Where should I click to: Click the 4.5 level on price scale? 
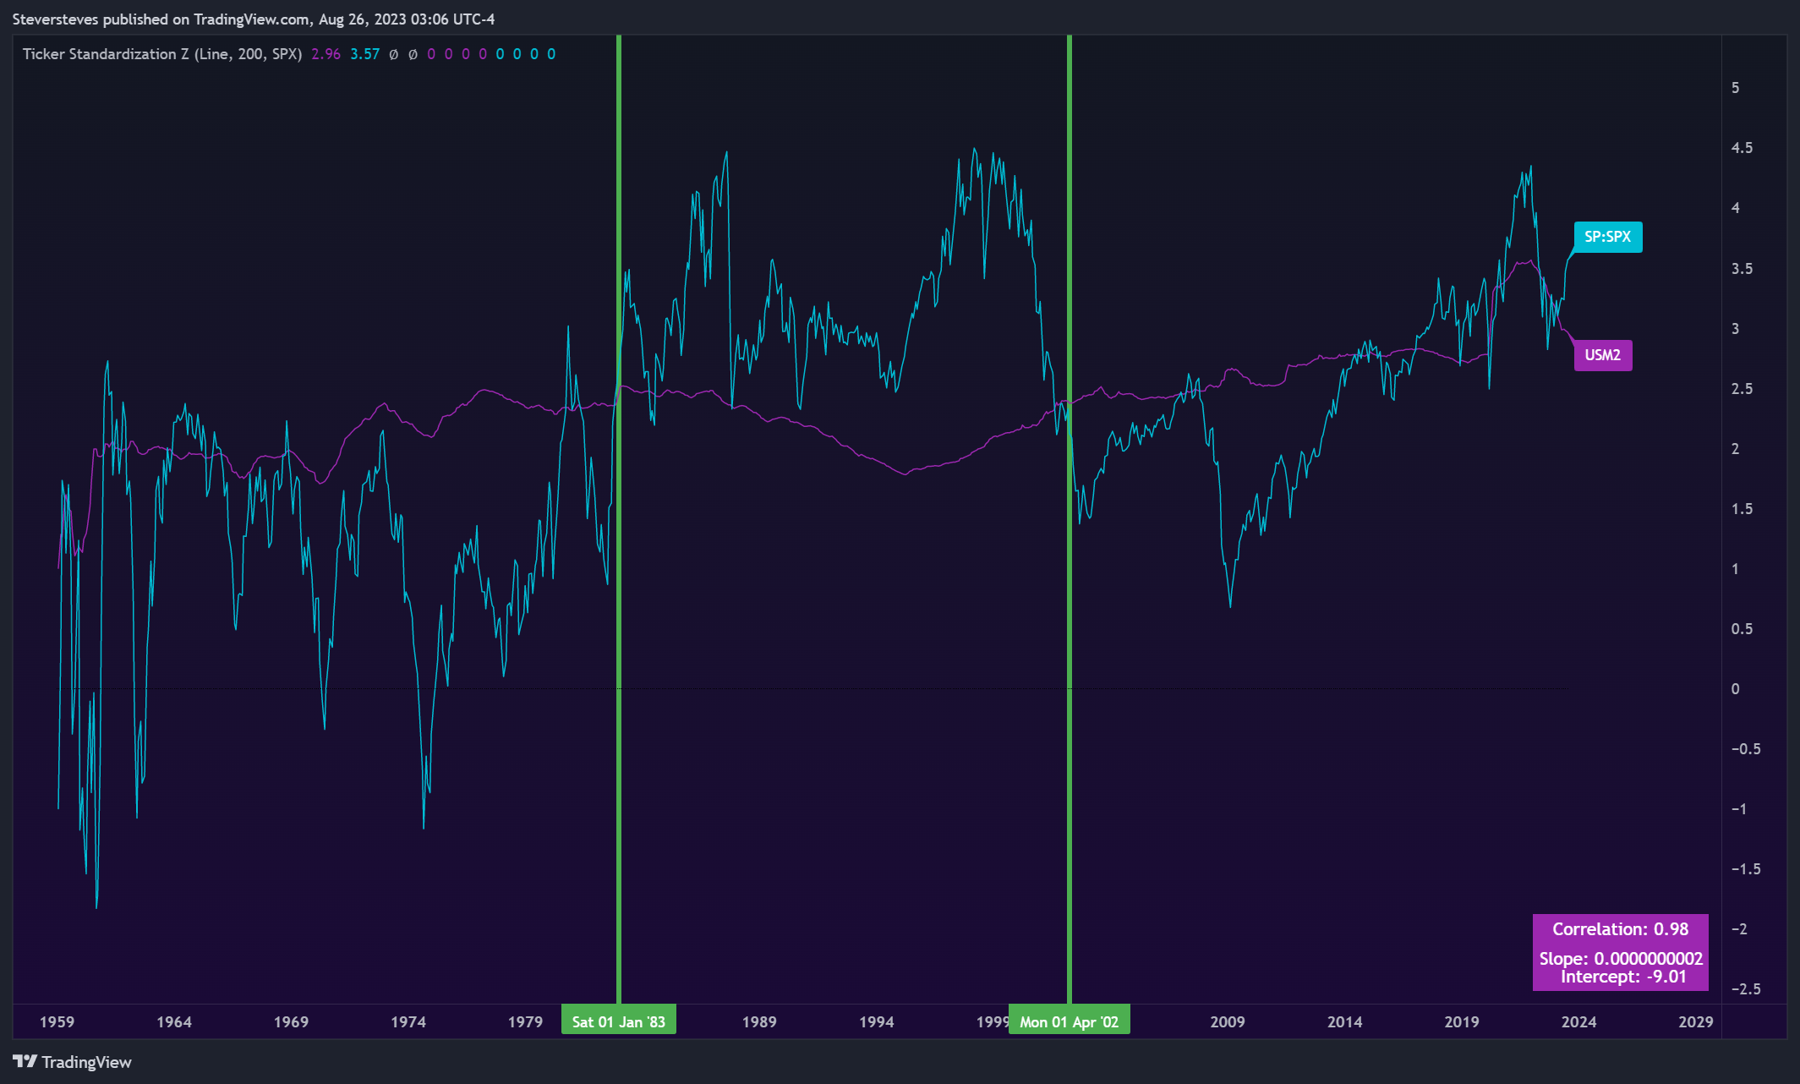tap(1742, 148)
